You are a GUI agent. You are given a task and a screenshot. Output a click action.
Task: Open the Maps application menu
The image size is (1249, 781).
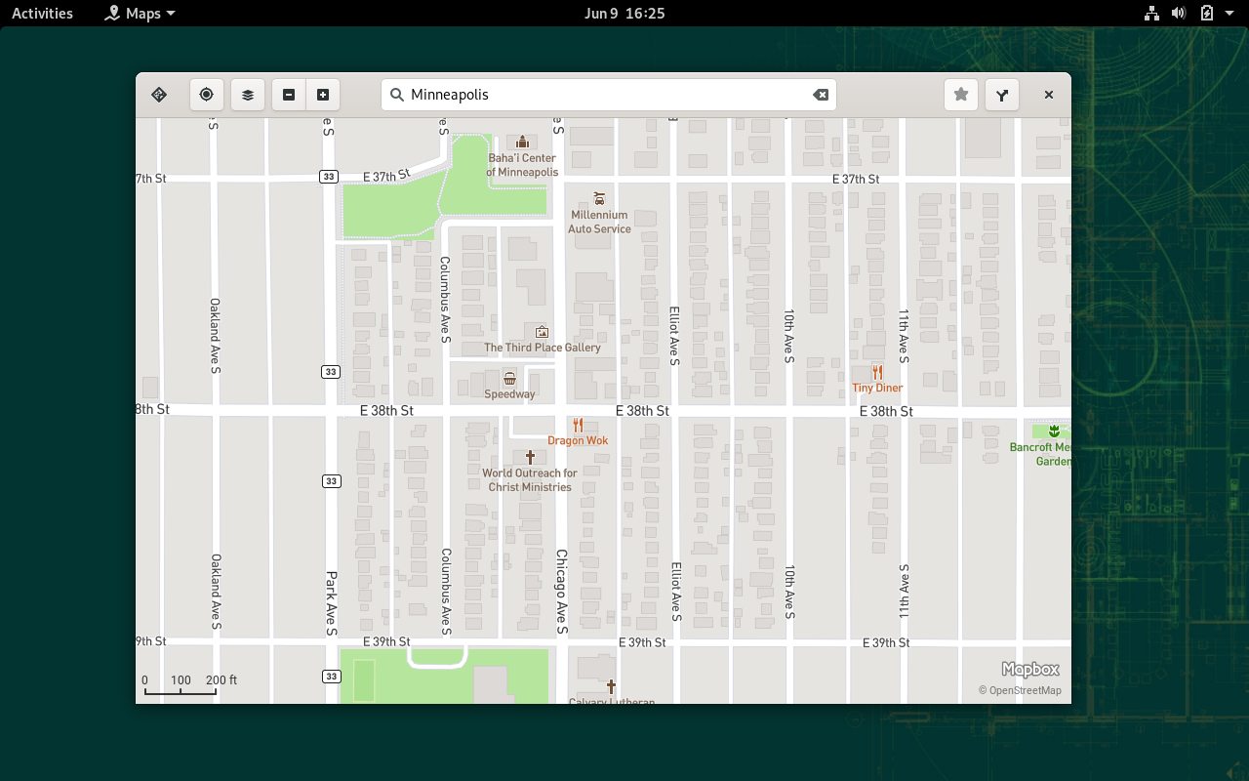[141, 13]
